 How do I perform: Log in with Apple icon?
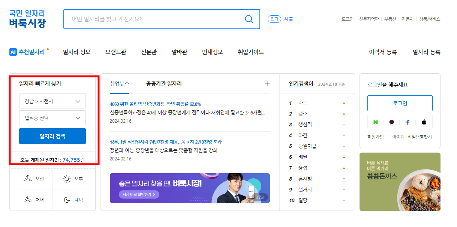[x=424, y=122]
